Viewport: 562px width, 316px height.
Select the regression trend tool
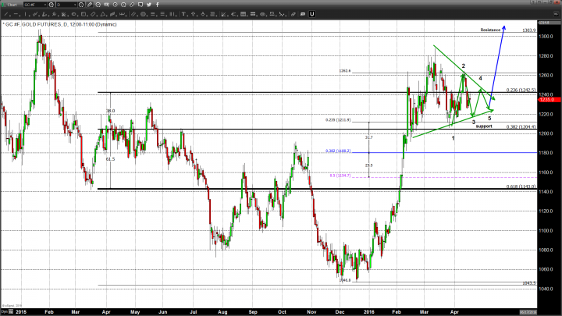coord(44,14)
